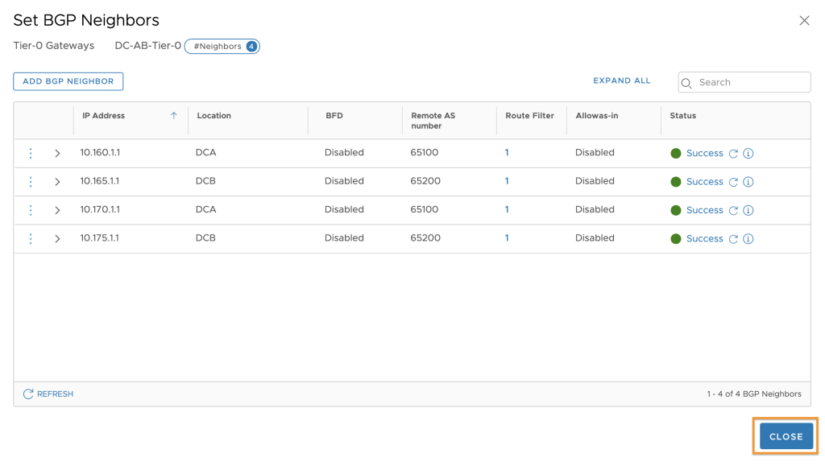Expand the 10.165.1.1 neighbor row
The width and height of the screenshot is (825, 466).
point(57,182)
